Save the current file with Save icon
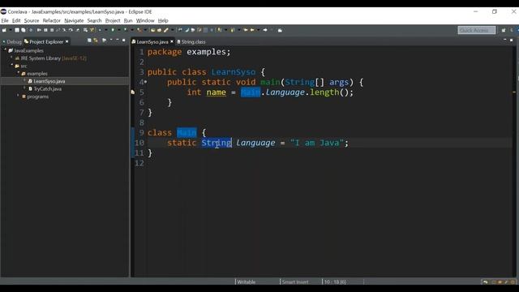This screenshot has height=292, width=519. (x=17, y=30)
